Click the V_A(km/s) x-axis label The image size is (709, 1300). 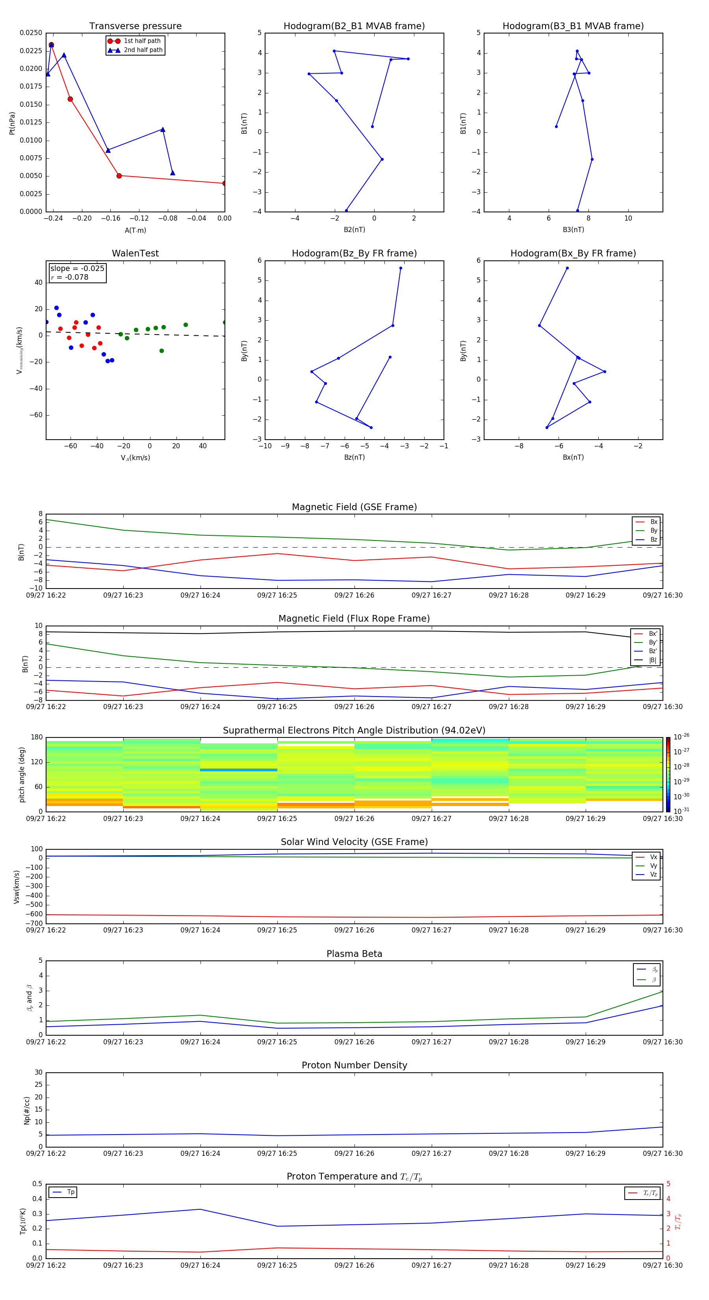135,458
